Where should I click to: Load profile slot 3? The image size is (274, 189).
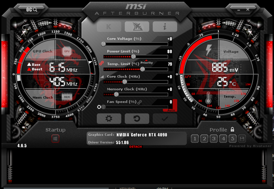pyautogui.click(x=214, y=139)
